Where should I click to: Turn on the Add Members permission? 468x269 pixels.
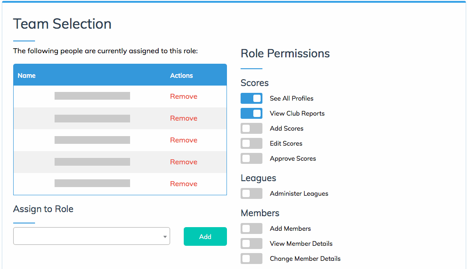[x=252, y=228]
